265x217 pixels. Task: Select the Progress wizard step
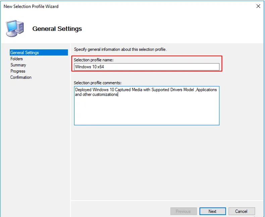click(x=18, y=71)
